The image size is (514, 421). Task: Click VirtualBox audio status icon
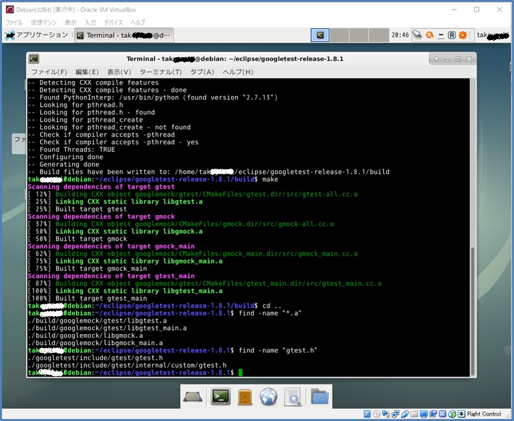[386, 414]
